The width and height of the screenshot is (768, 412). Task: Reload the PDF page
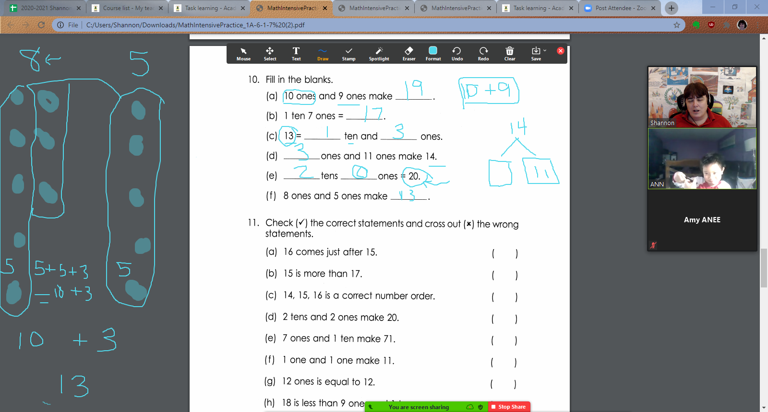[41, 25]
